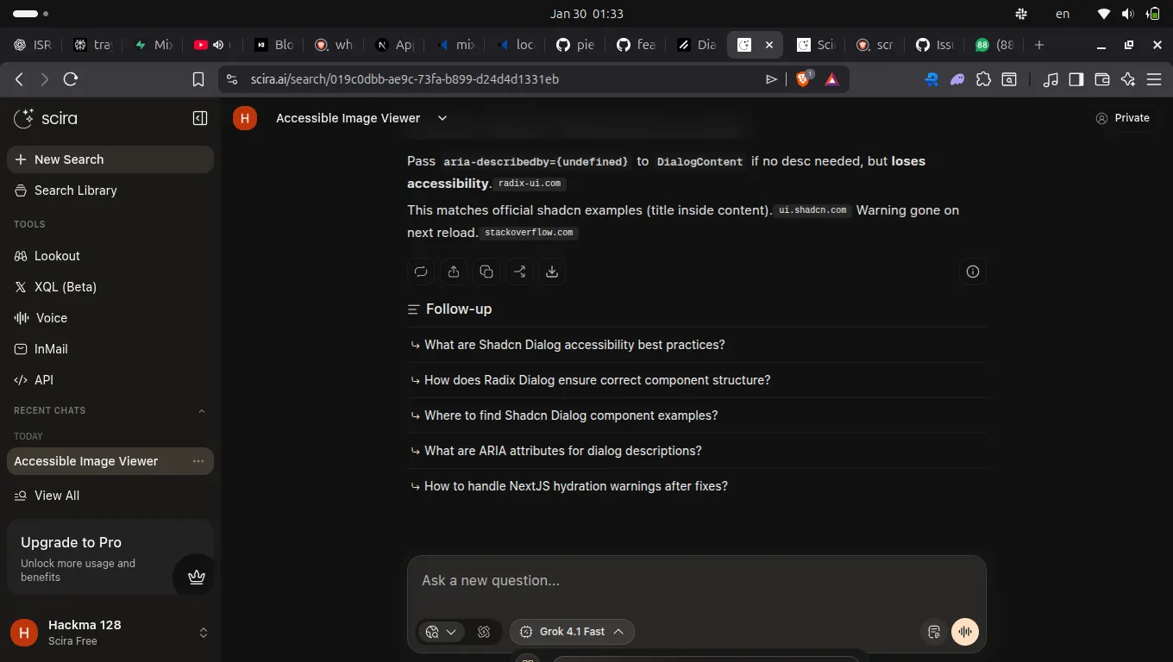Start a New Search
The image size is (1173, 662).
(110, 159)
